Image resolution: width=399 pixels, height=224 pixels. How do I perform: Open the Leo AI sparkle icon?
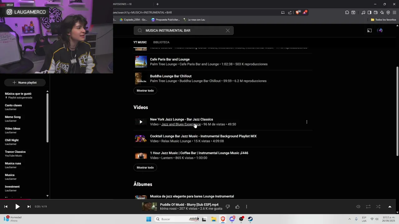[x=382, y=12]
